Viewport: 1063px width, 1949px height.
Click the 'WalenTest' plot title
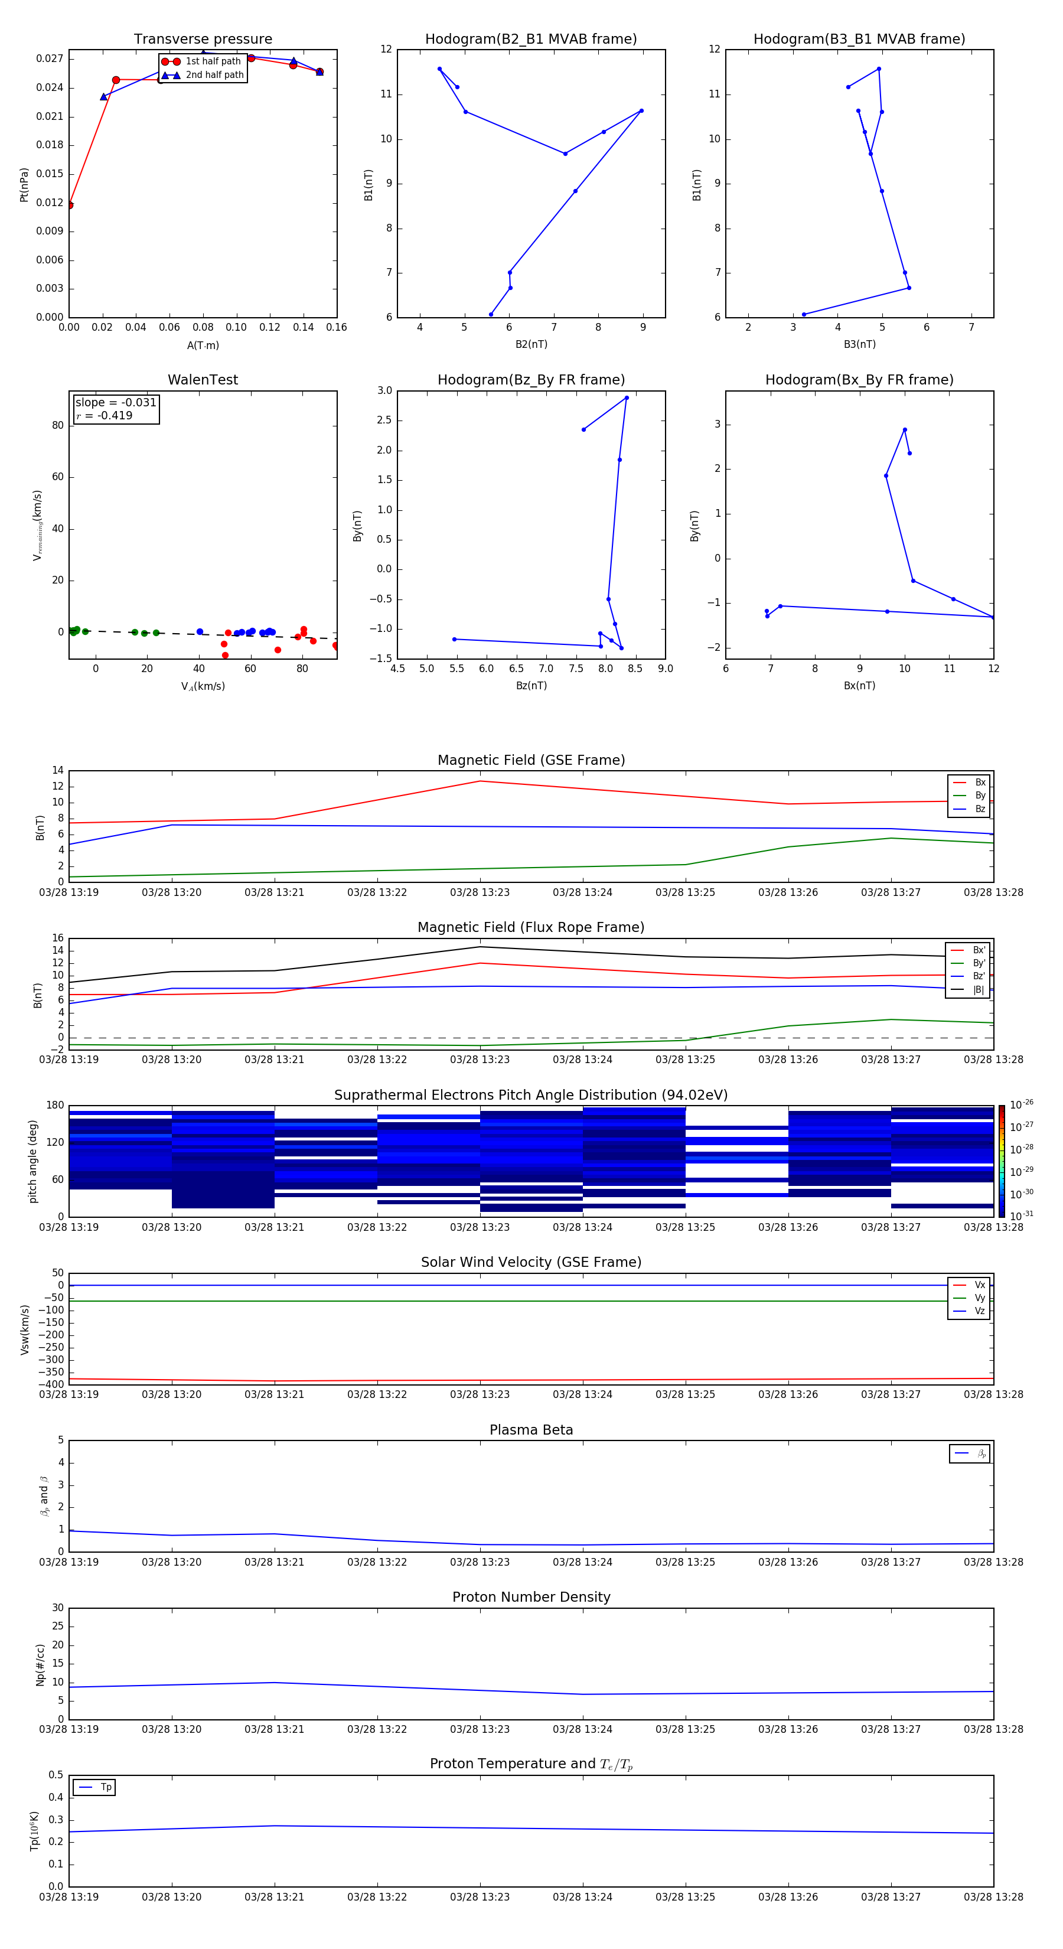(x=203, y=380)
